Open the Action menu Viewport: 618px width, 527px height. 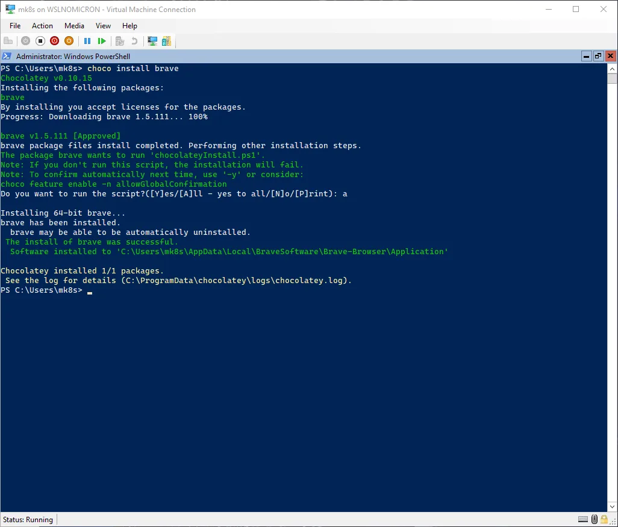tap(42, 26)
